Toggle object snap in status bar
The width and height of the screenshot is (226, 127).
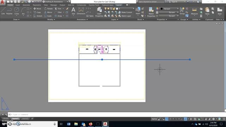click(185, 119)
